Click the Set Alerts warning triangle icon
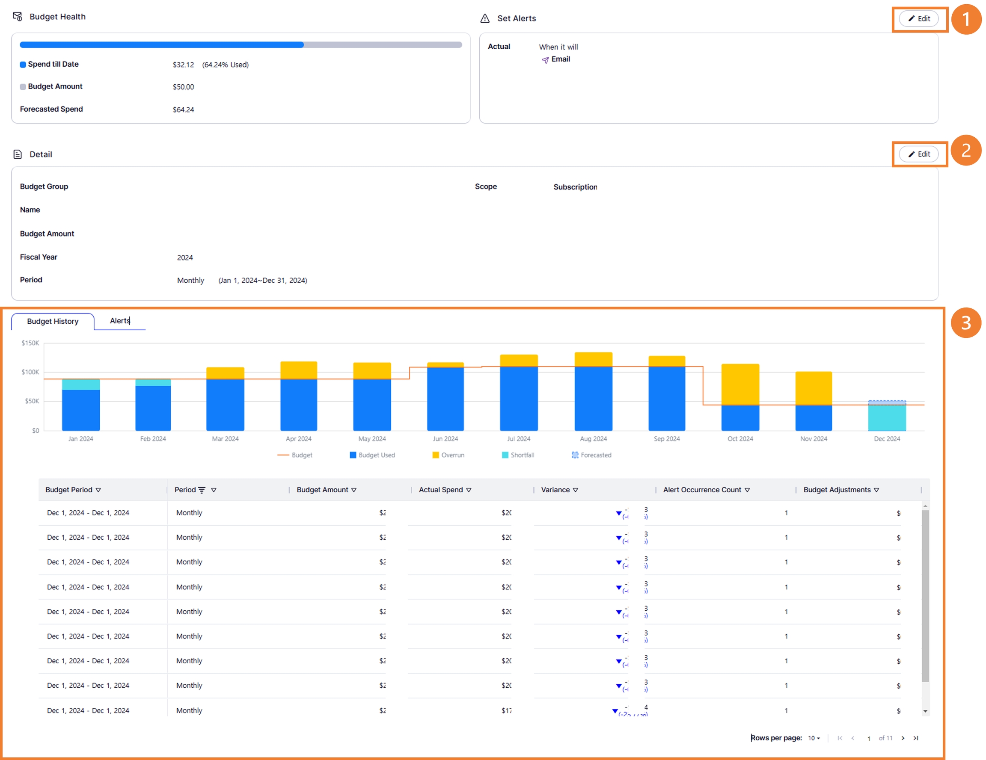986x760 pixels. (485, 18)
